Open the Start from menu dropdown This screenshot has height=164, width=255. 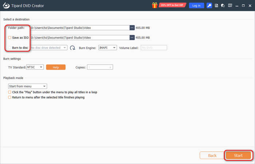(x=27, y=86)
